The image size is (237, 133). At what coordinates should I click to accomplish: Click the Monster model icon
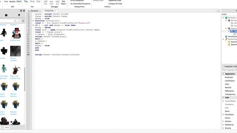tap(229, 21)
